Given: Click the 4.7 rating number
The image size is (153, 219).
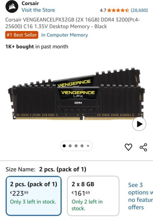Looking at the screenshot, I should click(x=103, y=10).
